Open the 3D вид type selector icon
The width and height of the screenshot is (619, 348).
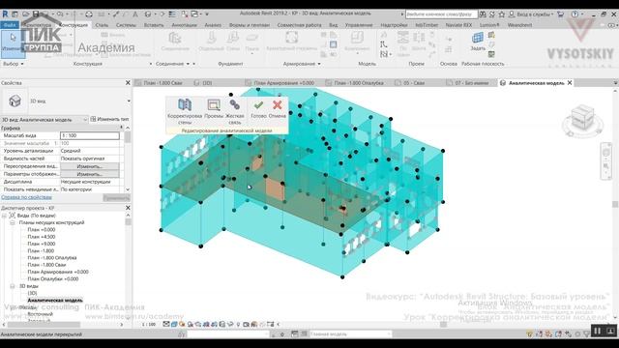pyautogui.click(x=15, y=101)
